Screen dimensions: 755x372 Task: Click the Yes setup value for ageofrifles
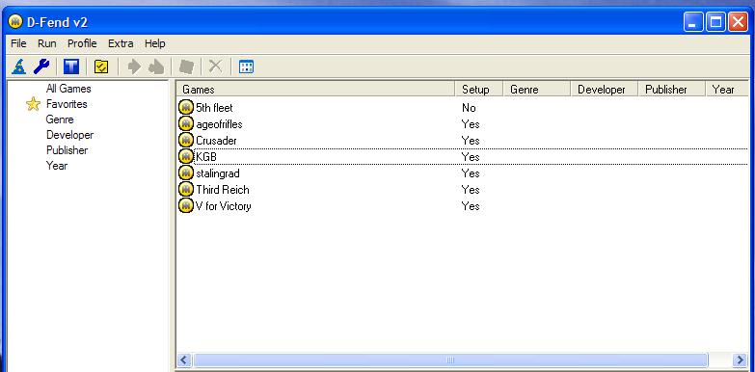[471, 124]
